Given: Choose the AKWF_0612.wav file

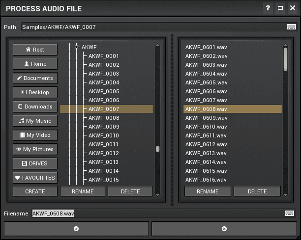Looking at the screenshot, I should pos(207,144).
